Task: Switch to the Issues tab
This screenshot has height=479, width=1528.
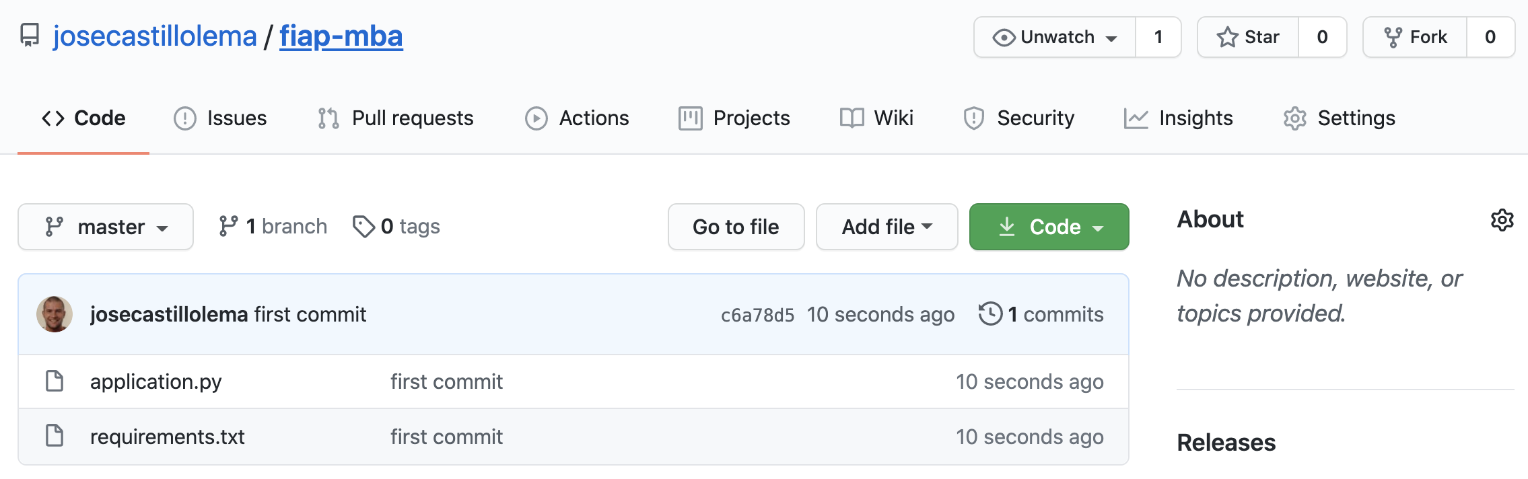Action: coord(220,118)
